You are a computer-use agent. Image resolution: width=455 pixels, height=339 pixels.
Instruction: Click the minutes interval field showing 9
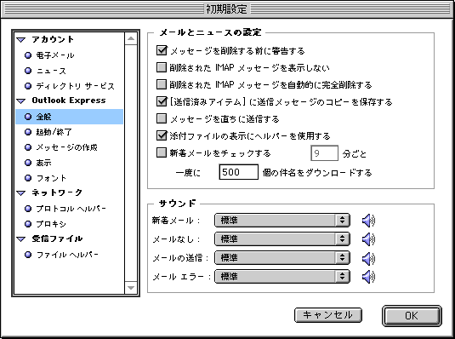[x=324, y=153]
